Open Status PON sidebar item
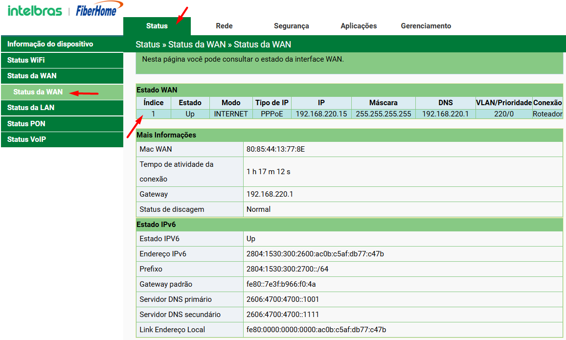Viewport: 566px width, 340px height. [x=62, y=123]
